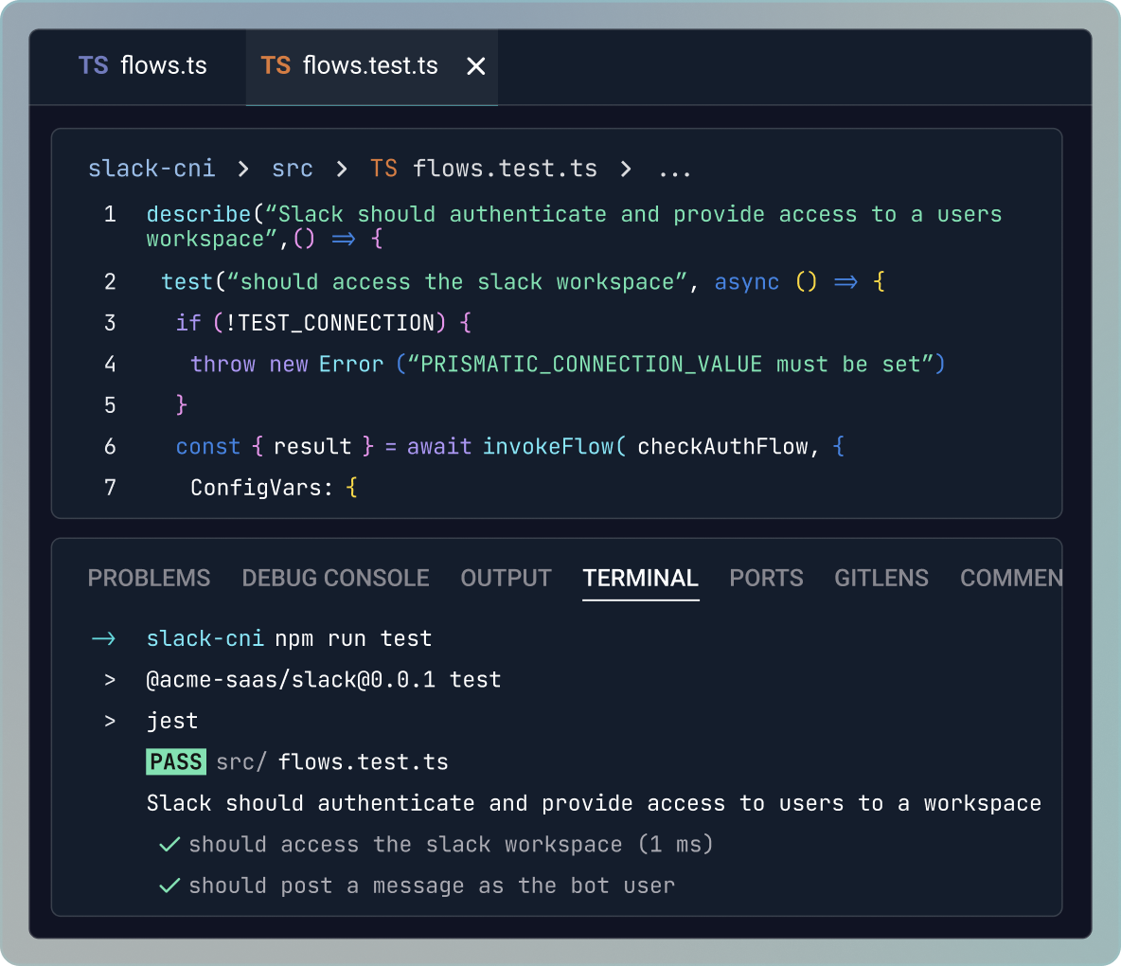Click the PASS badge in the terminal
Screen dimensions: 1121x966
point(175,761)
